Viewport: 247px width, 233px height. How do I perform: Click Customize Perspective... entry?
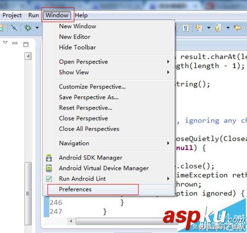[108, 87]
